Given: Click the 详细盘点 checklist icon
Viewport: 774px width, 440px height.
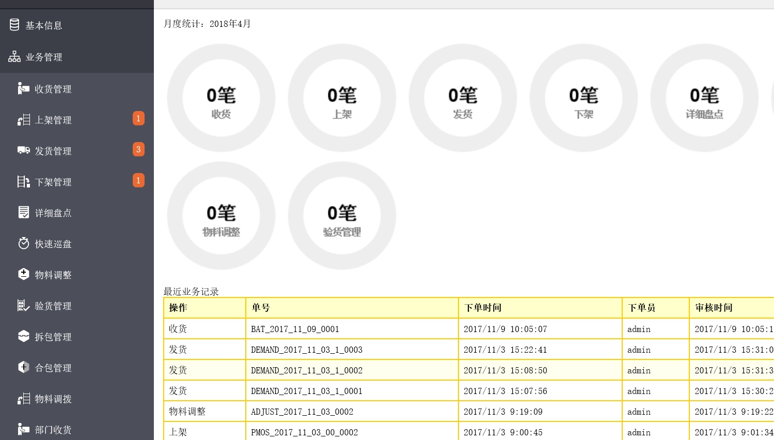Looking at the screenshot, I should coord(23,212).
